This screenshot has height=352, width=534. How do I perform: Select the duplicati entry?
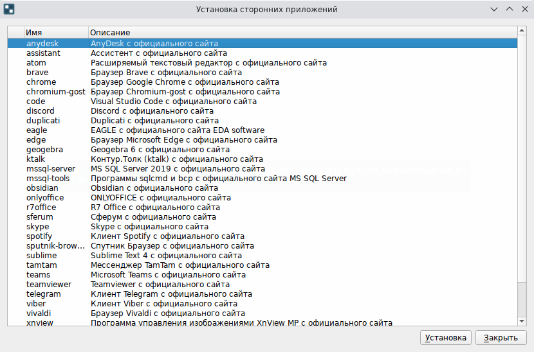tap(262, 120)
